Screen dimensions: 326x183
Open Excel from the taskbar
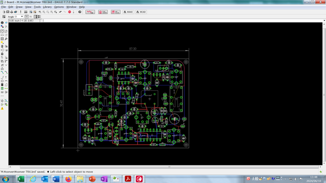click(21, 179)
